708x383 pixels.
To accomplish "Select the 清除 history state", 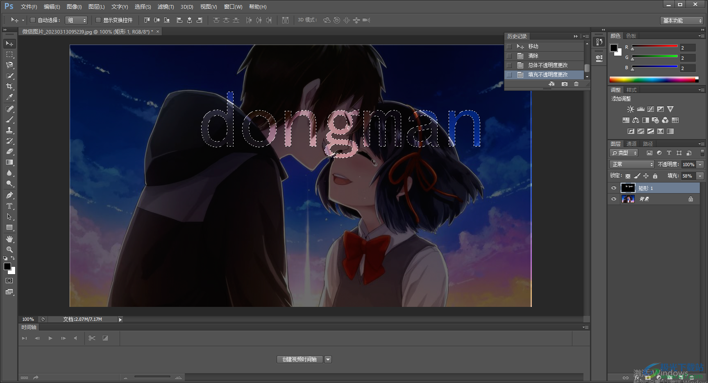I will pos(533,56).
